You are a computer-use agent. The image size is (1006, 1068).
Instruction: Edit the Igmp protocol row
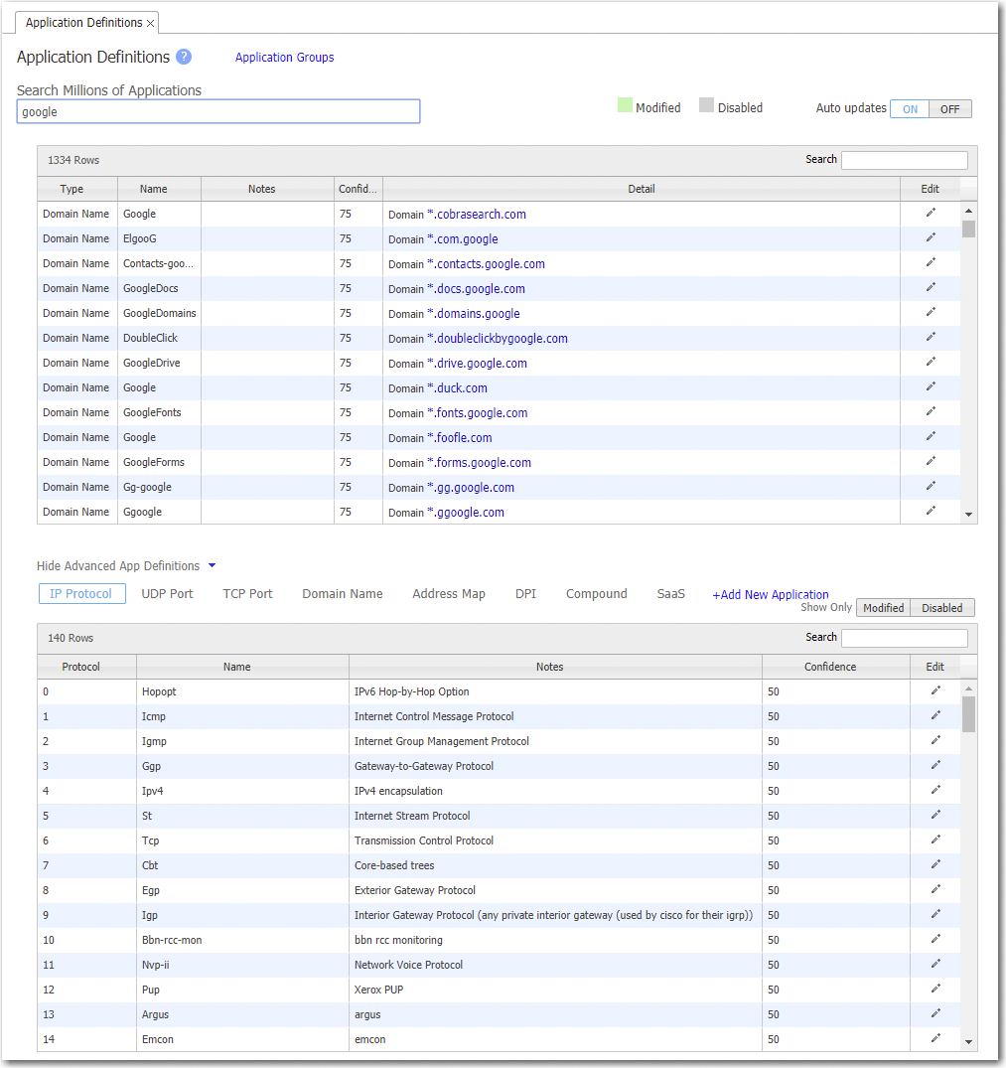coord(935,740)
